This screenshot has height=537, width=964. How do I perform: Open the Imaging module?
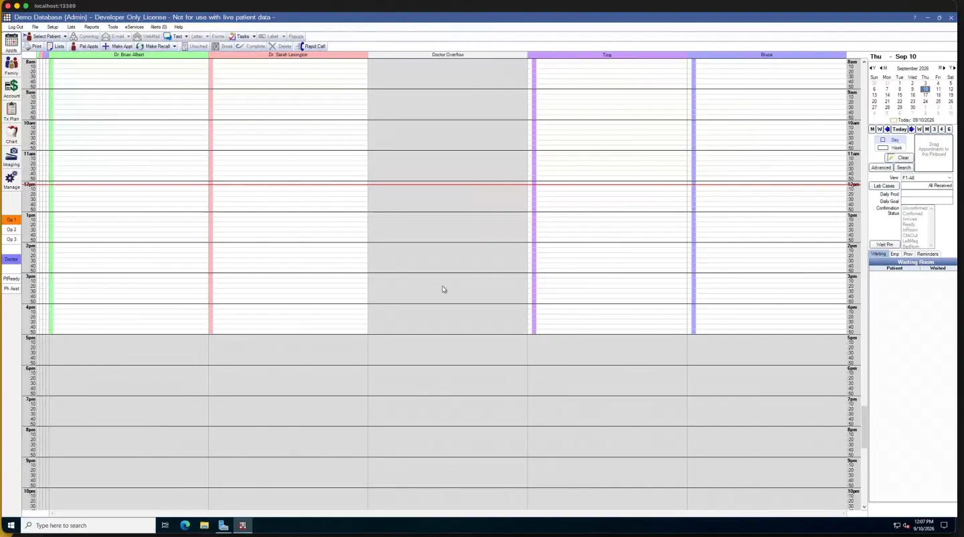tap(11, 157)
